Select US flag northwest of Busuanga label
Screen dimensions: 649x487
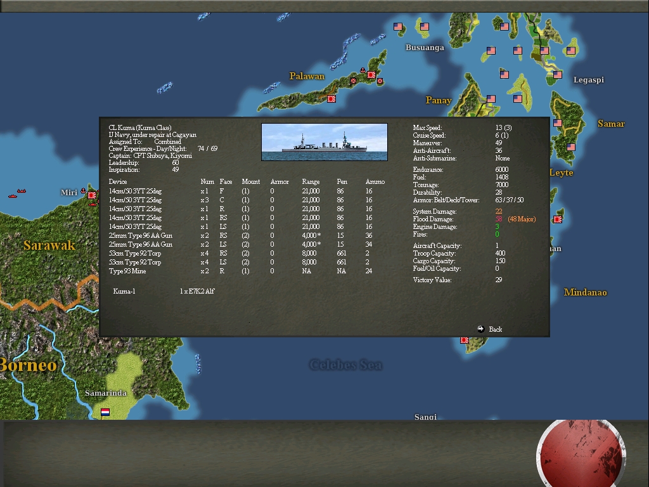(398, 27)
